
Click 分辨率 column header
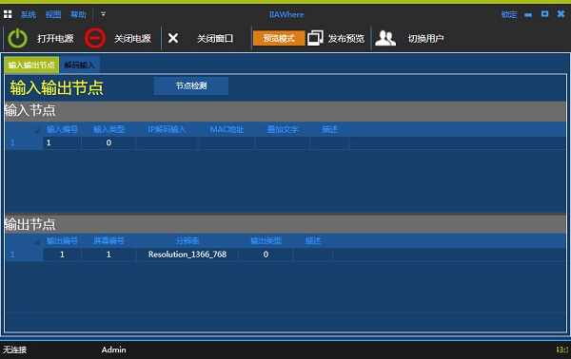(x=187, y=241)
